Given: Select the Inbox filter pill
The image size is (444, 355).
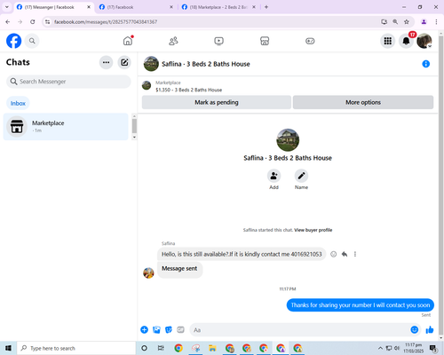Looking at the screenshot, I should [x=18, y=103].
